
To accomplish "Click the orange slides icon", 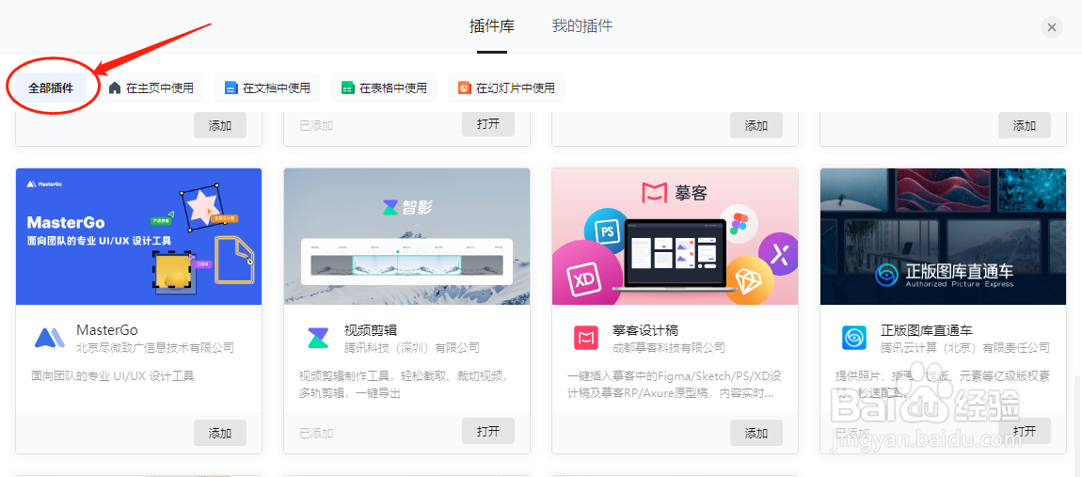I will click(464, 87).
